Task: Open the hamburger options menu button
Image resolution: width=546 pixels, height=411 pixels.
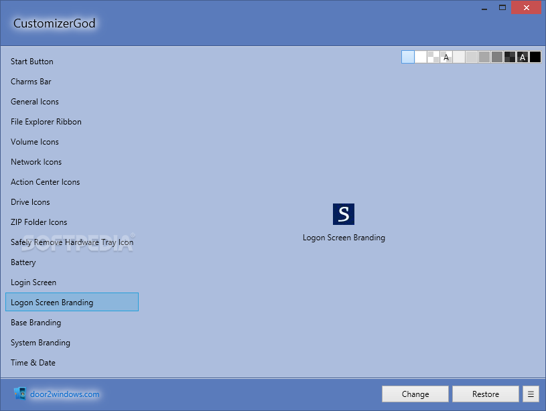Action: (x=531, y=394)
